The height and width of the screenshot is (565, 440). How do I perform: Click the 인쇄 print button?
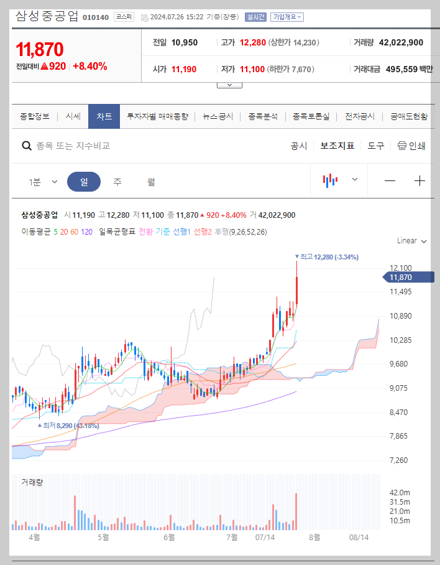click(411, 146)
